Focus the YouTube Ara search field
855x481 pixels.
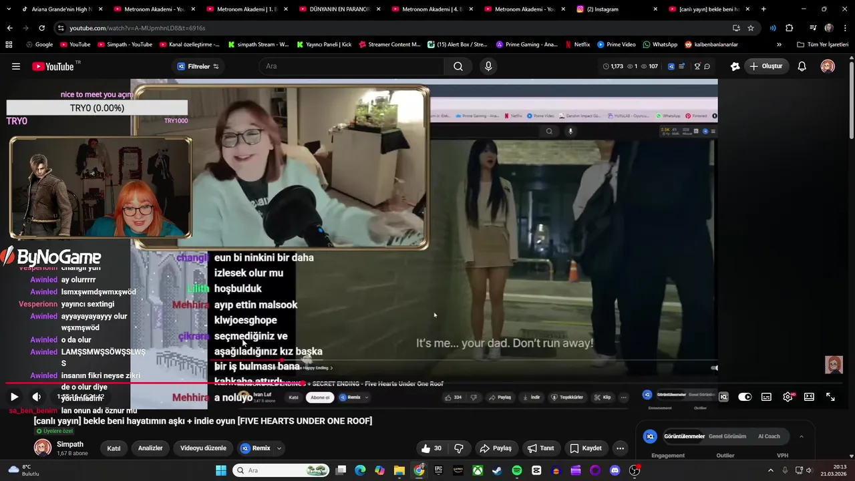click(x=351, y=66)
